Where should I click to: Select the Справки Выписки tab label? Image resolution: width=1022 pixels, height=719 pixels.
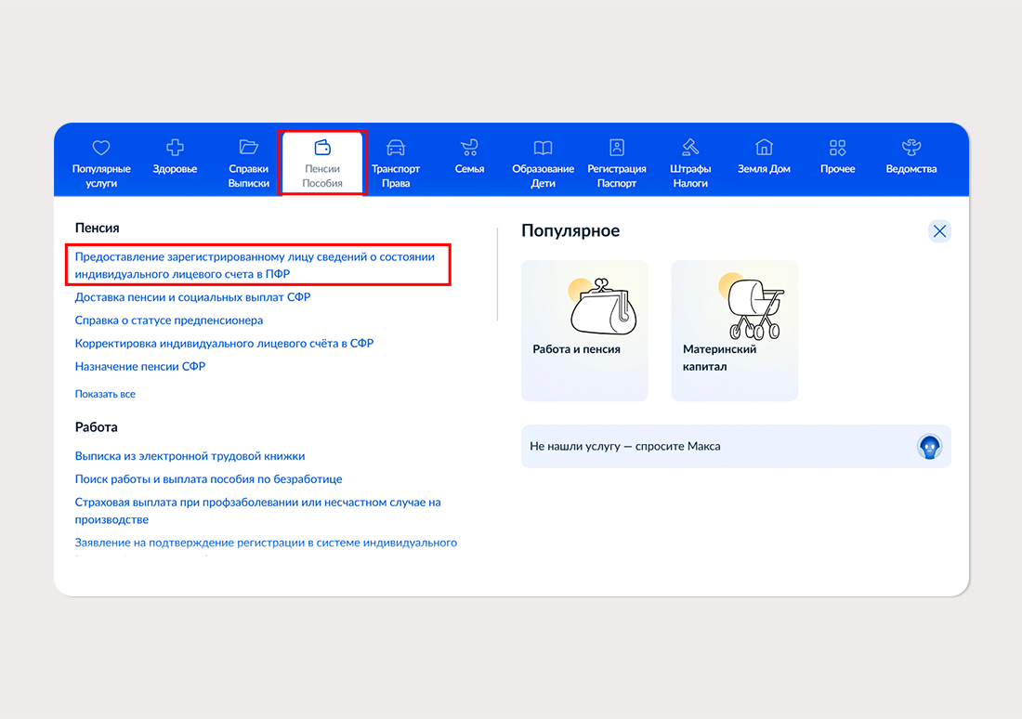(248, 176)
